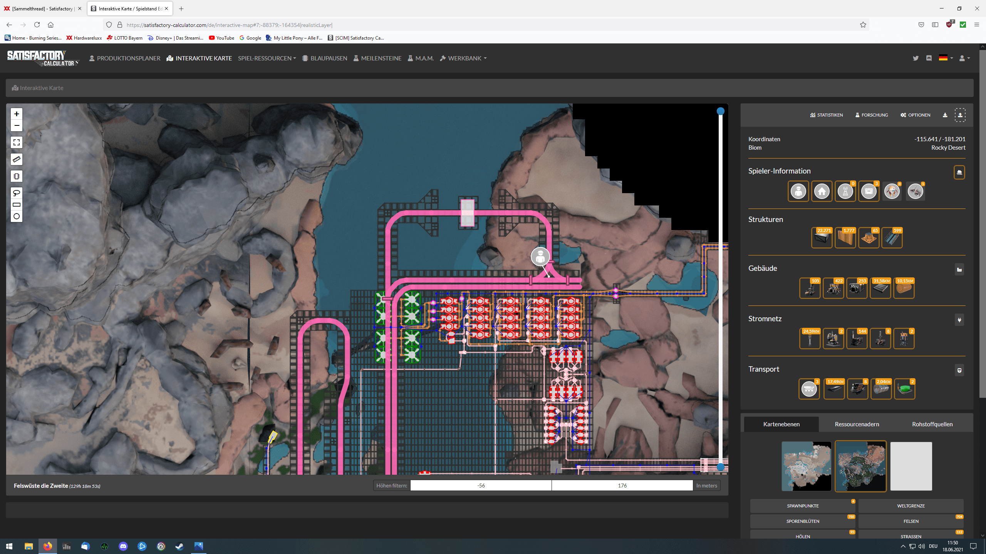Toggle Weltgrenze layer button
The image size is (986, 554).
(x=911, y=506)
